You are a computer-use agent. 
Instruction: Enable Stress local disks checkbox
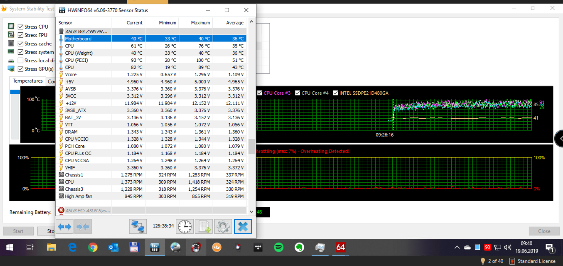(x=21, y=60)
